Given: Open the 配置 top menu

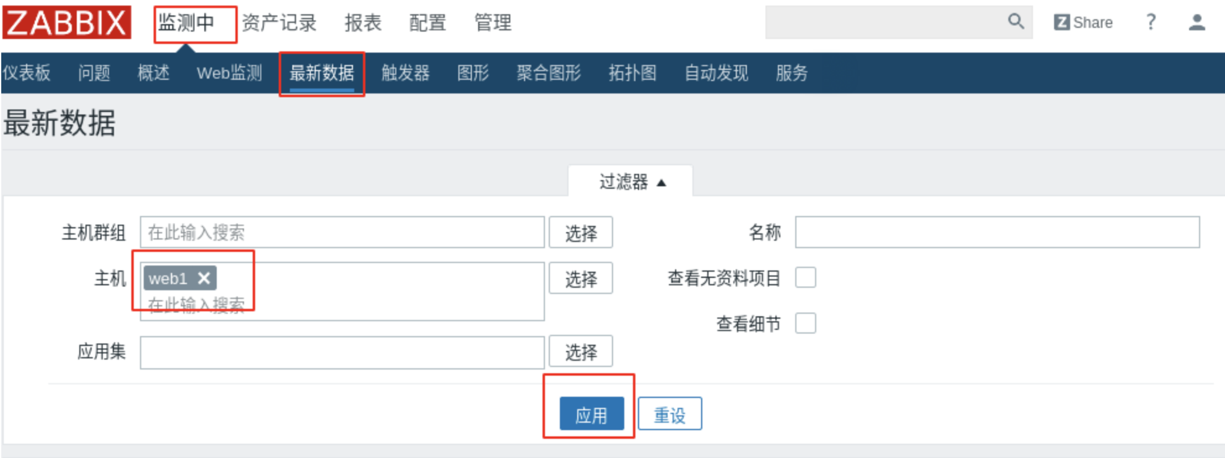Looking at the screenshot, I should point(427,23).
